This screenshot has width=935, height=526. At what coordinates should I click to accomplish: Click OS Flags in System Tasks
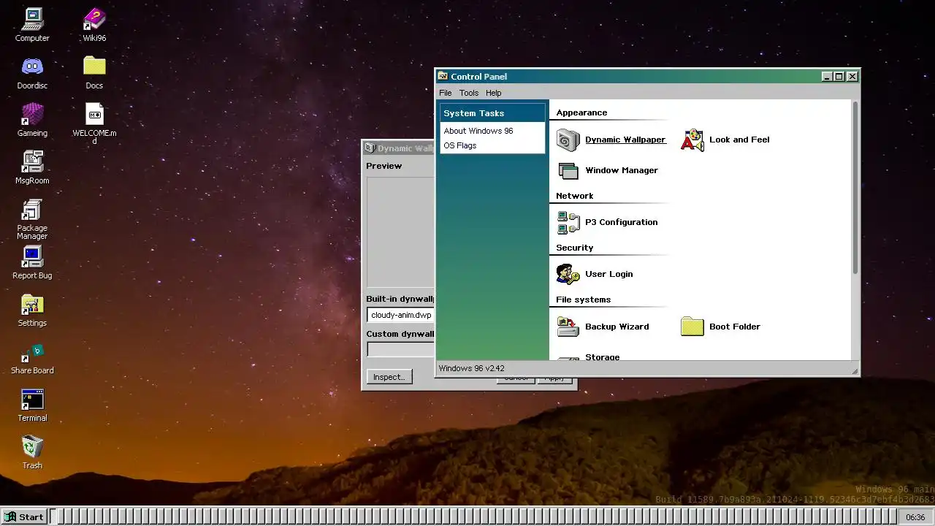tap(460, 145)
